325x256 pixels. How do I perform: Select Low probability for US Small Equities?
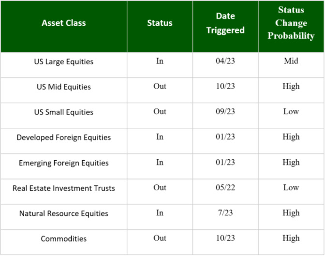click(291, 111)
